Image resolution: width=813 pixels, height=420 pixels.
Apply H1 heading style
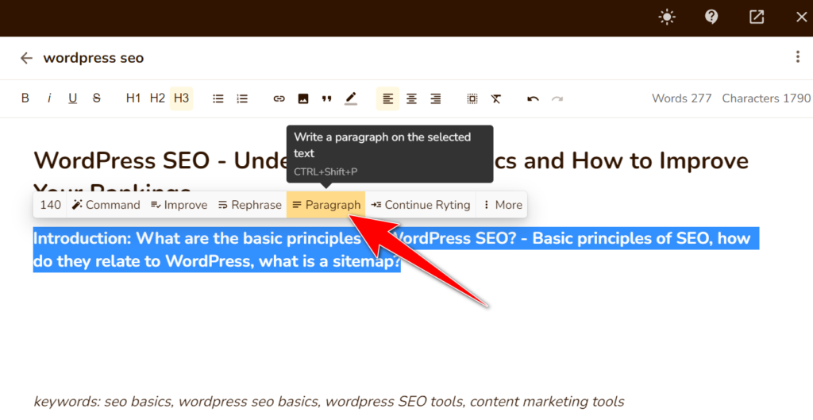pos(133,98)
